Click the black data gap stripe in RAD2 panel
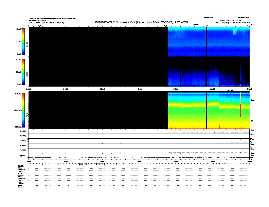 207,42
